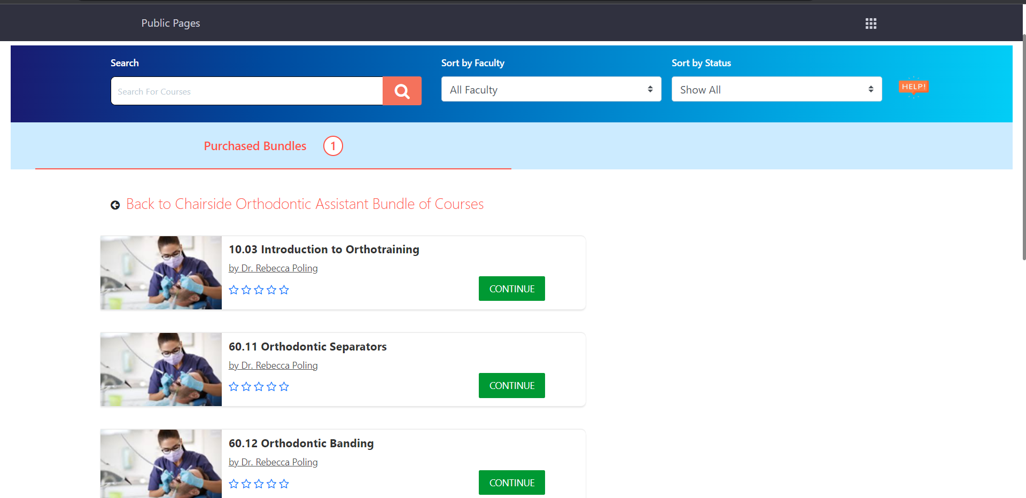The width and height of the screenshot is (1026, 498).
Task: Continue the 60.12 Orthodontic Banding course
Action: [511, 483]
